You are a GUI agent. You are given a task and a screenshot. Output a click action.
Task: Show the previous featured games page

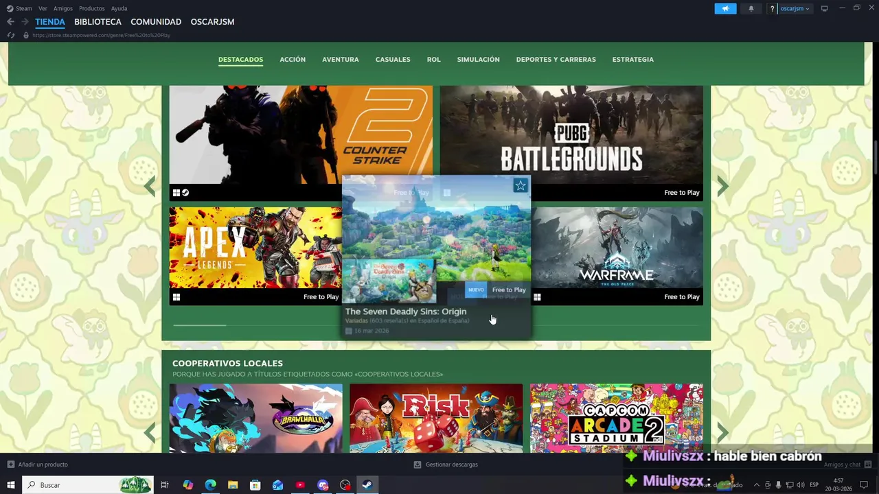point(150,186)
